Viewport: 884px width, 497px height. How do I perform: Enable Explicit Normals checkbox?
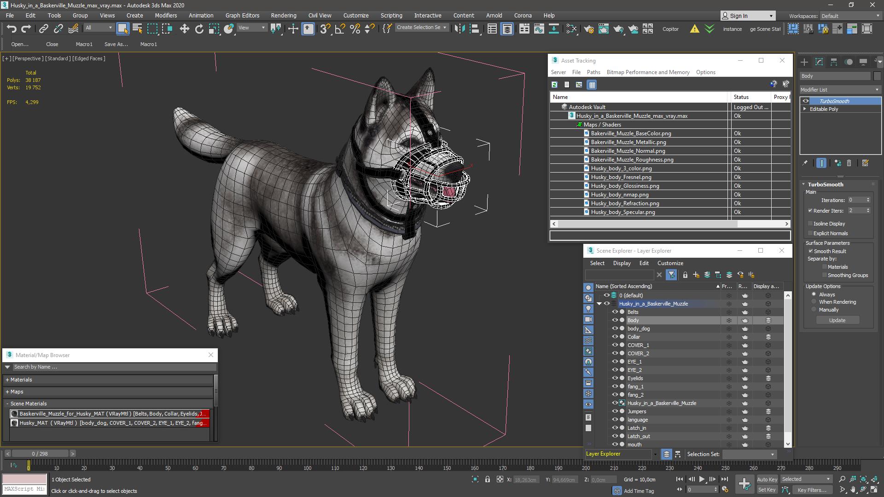click(810, 233)
